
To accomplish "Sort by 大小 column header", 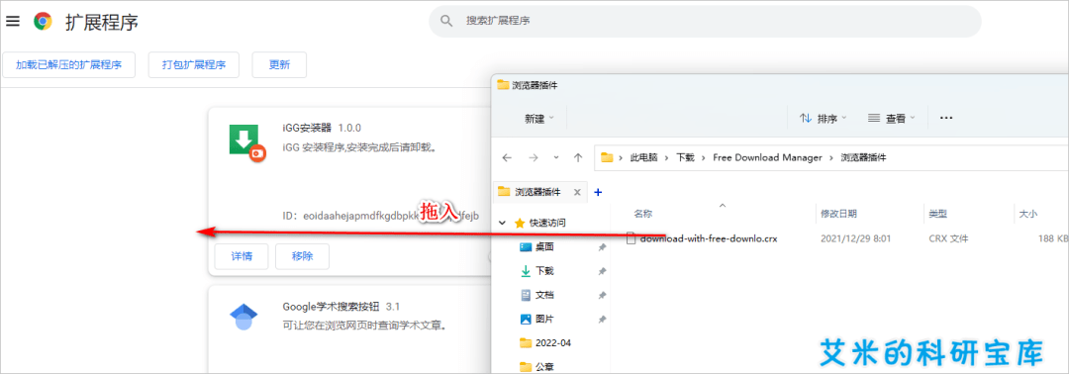I will click(x=1028, y=214).
